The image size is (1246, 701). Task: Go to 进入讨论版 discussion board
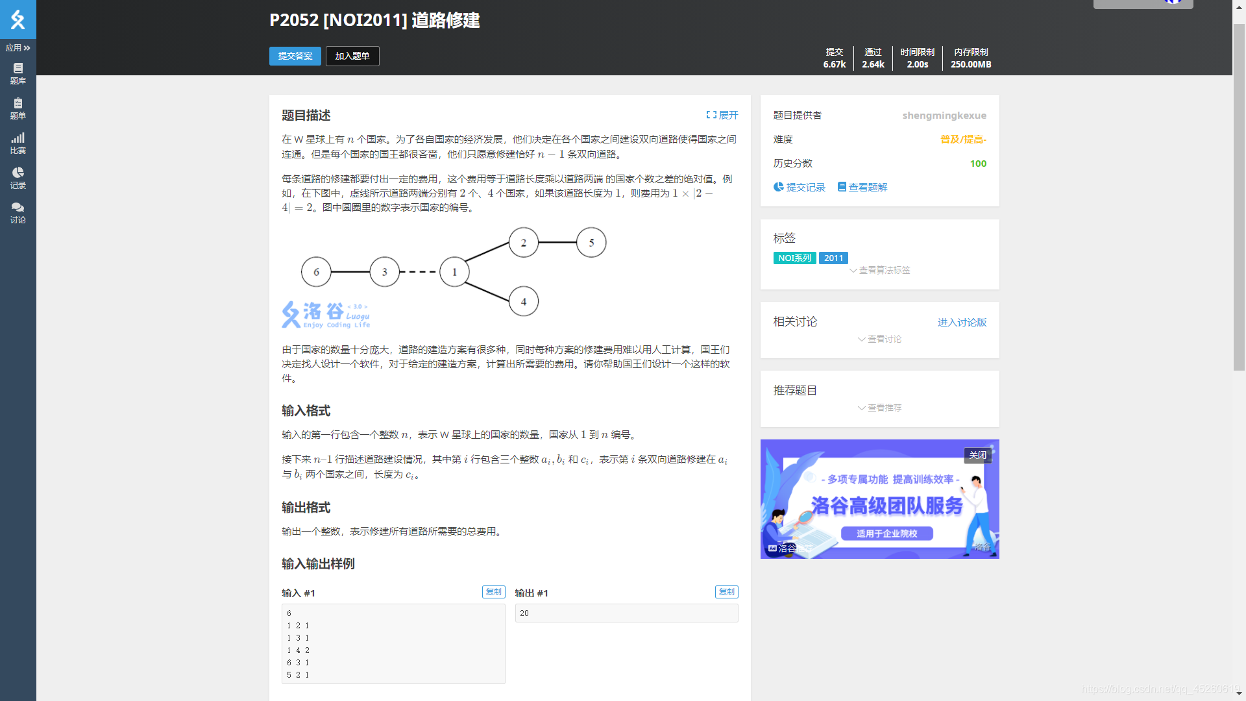(x=962, y=323)
